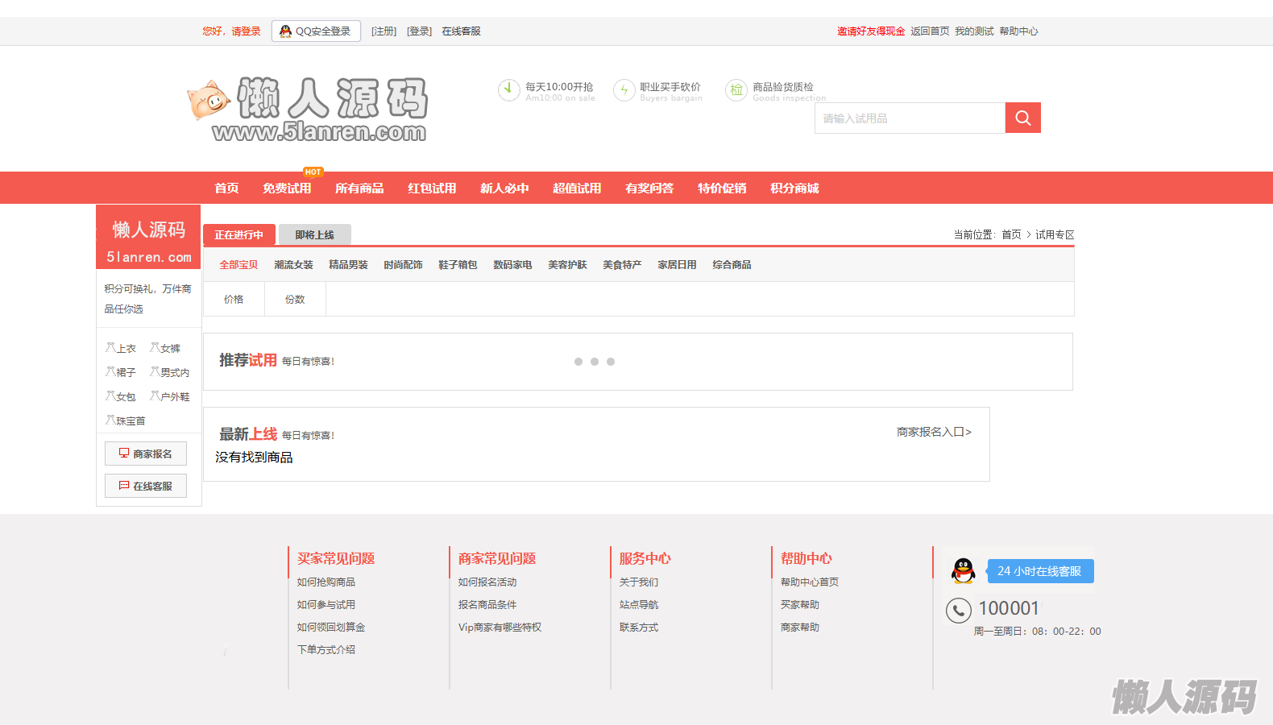Click the first carousel dot indicator
The height and width of the screenshot is (725, 1273).
click(578, 362)
